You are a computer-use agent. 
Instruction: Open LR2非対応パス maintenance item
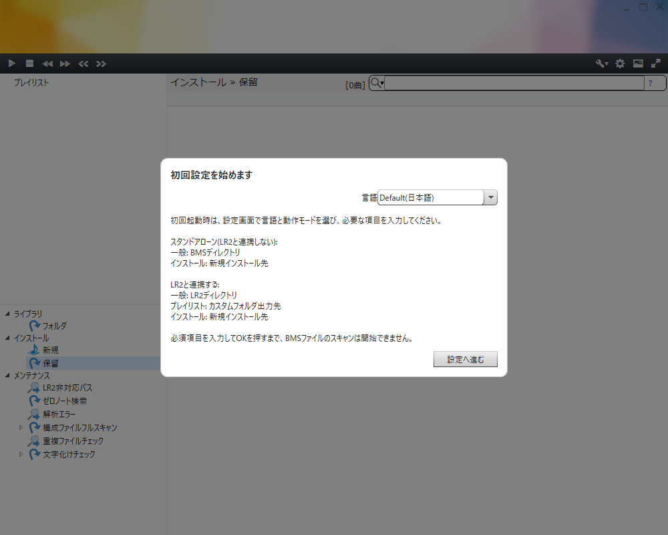(x=67, y=388)
